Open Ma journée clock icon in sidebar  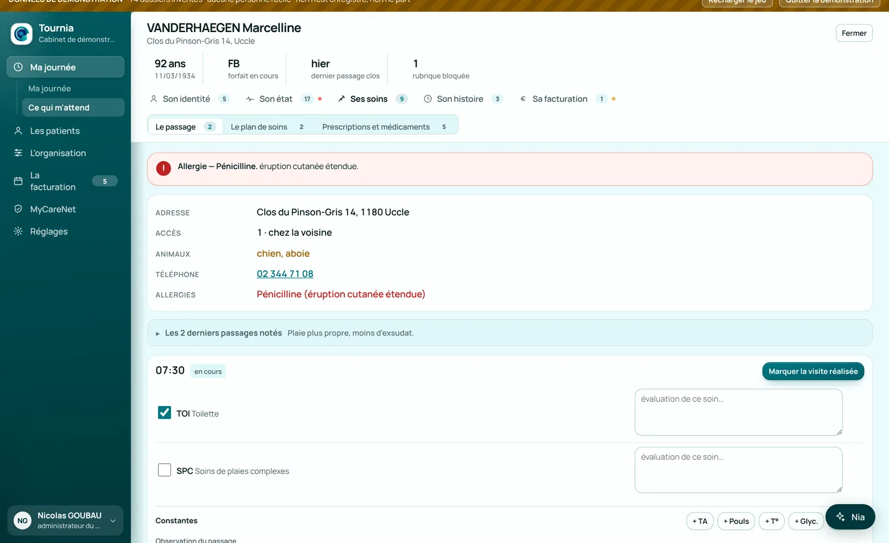(x=19, y=67)
